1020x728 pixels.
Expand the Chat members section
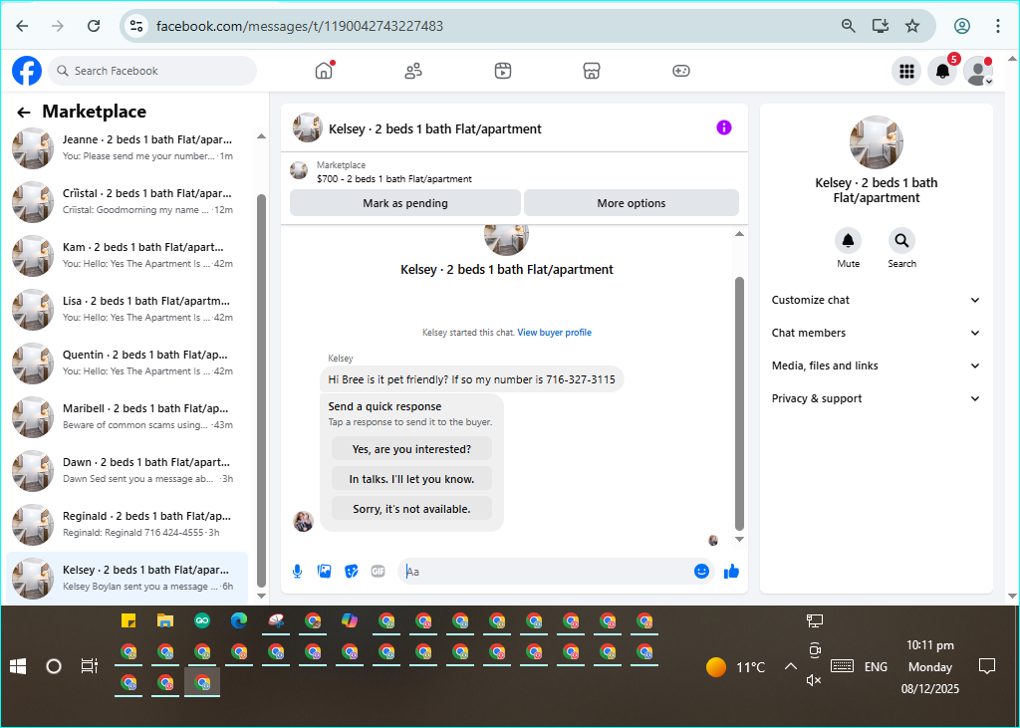(x=876, y=333)
